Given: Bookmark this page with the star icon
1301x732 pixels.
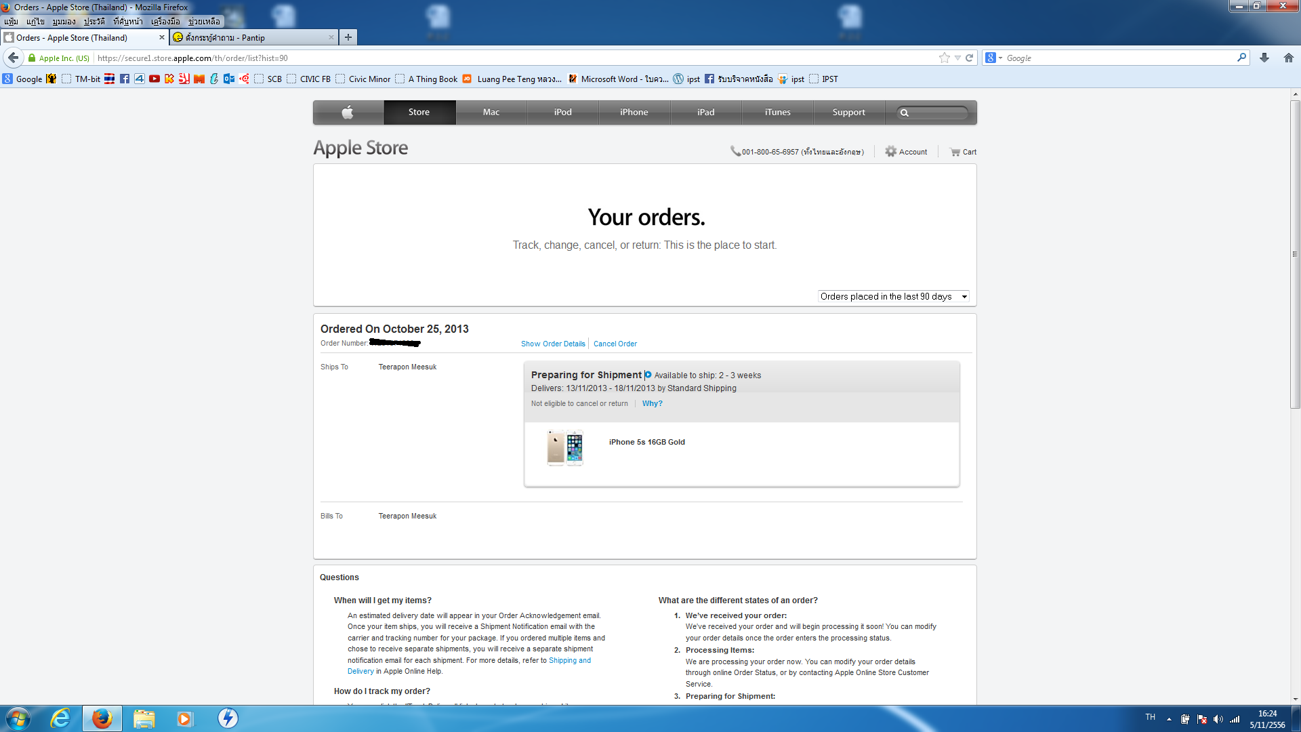Looking at the screenshot, I should [x=945, y=58].
